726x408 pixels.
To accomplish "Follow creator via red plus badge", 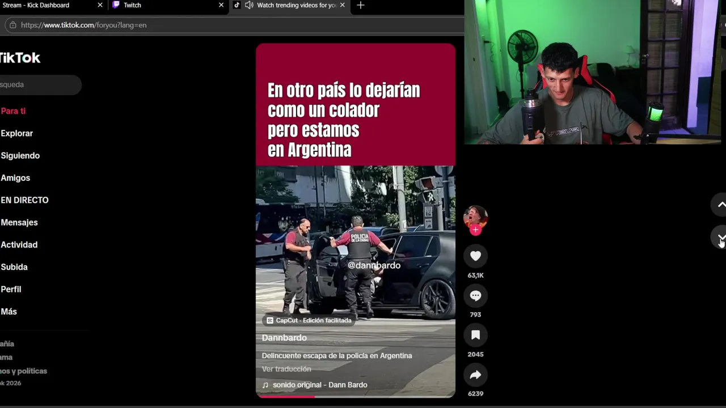I will (x=475, y=229).
